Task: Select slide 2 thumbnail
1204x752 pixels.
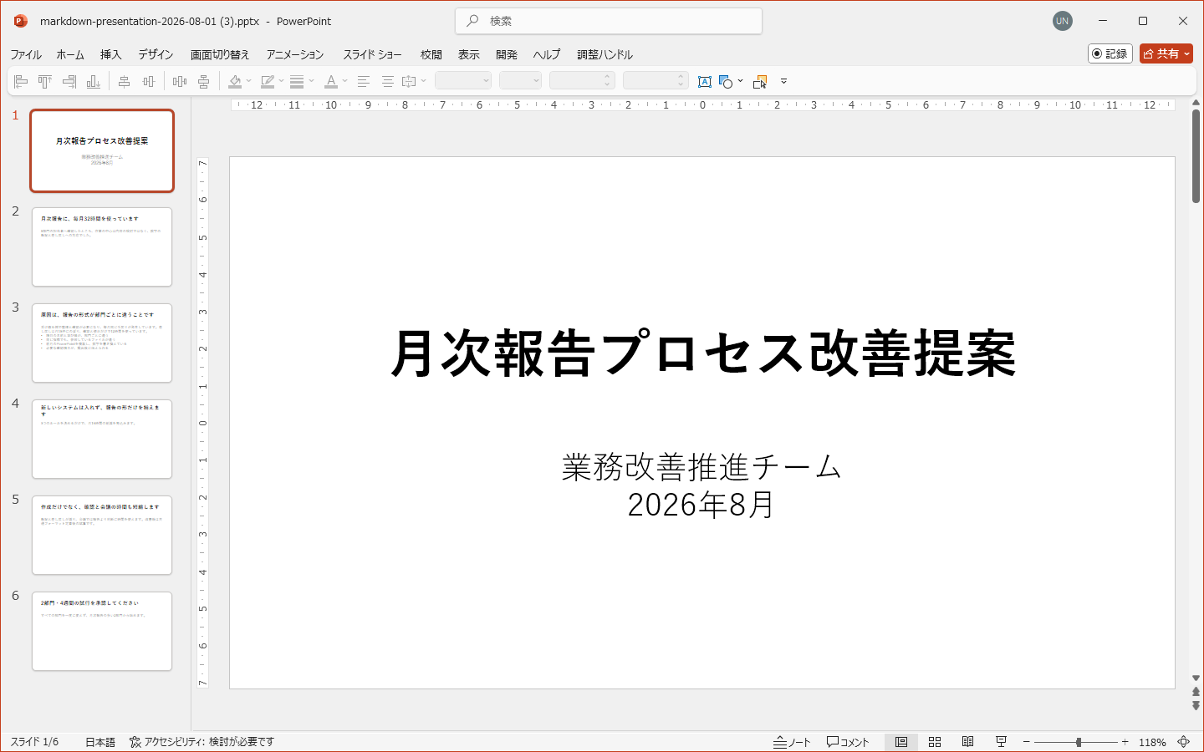Action: tap(102, 247)
